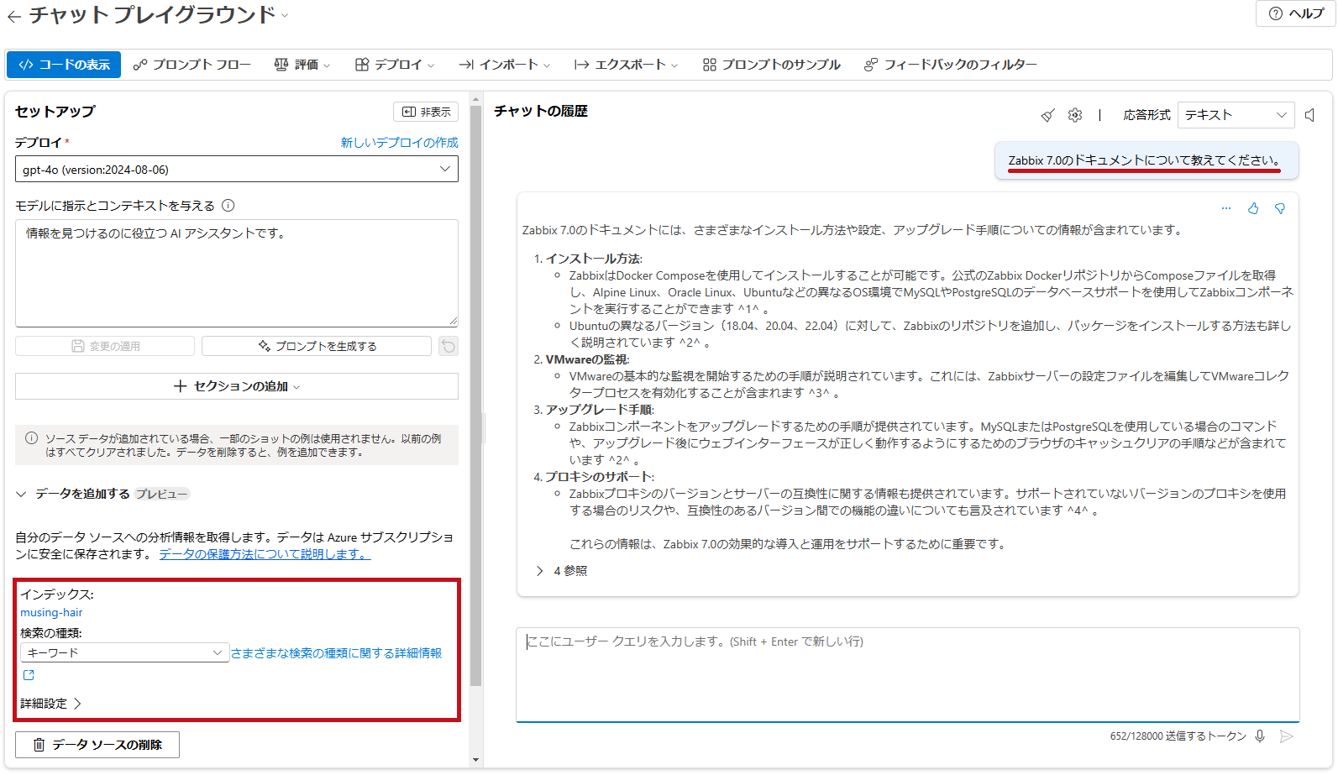Hide the setup panel with 非表示
1338x775 pixels.
(x=427, y=112)
